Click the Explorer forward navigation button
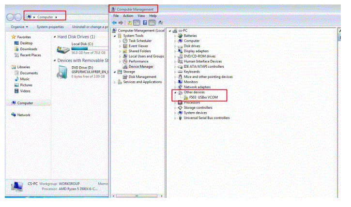 pyautogui.click(x=18, y=17)
